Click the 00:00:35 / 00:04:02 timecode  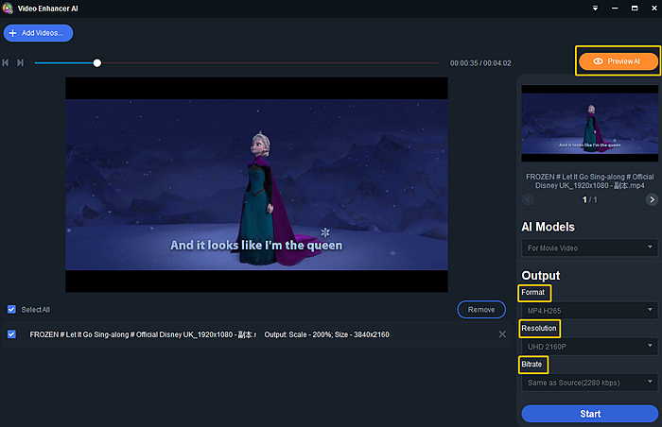coord(480,63)
